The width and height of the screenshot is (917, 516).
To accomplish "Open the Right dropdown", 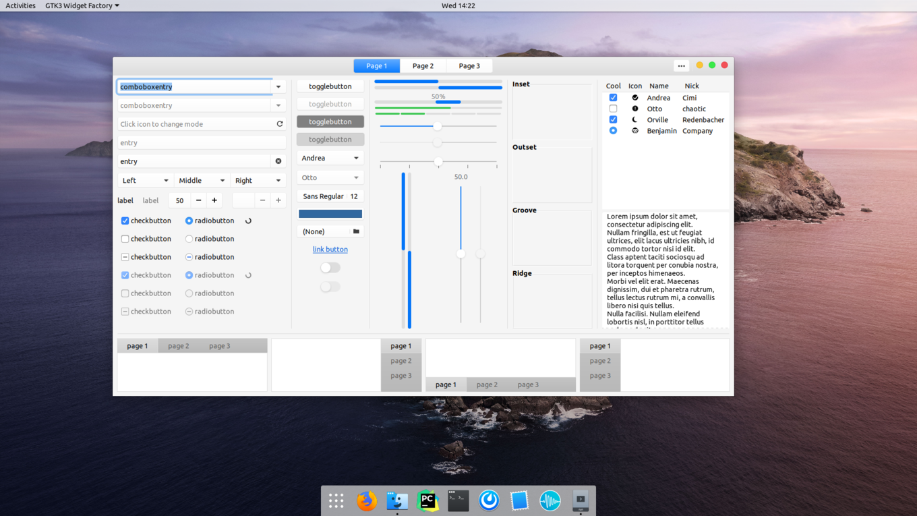I will [x=258, y=181].
